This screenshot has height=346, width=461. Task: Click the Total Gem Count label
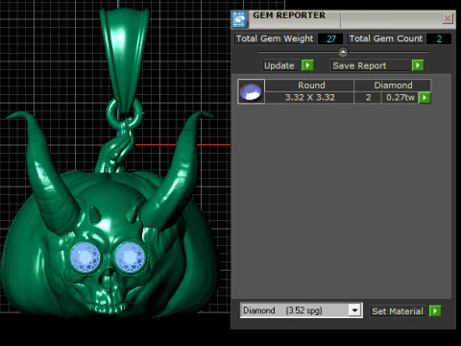[386, 38]
